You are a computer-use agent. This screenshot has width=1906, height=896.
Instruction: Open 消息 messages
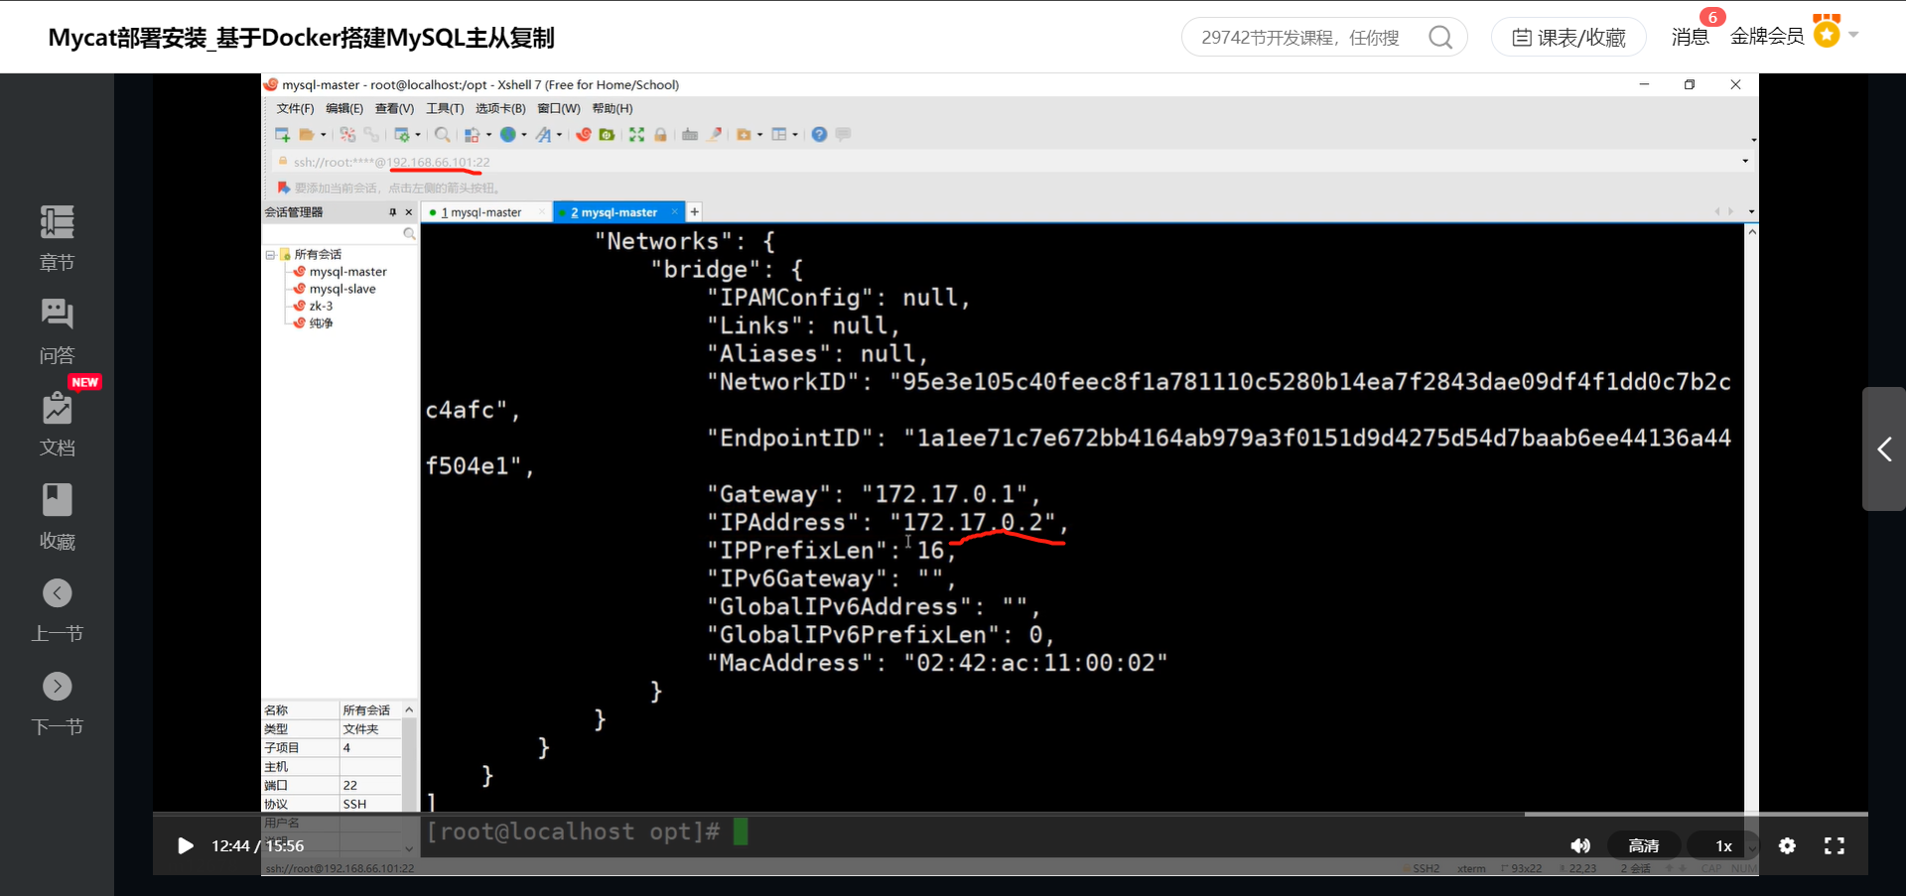click(x=1690, y=37)
